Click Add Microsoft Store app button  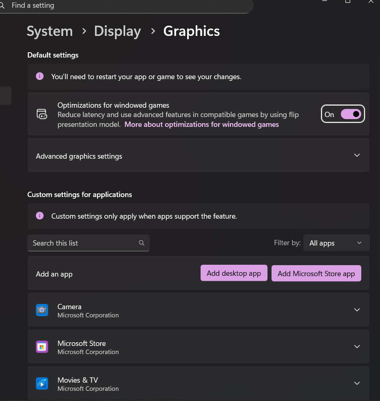(316, 274)
